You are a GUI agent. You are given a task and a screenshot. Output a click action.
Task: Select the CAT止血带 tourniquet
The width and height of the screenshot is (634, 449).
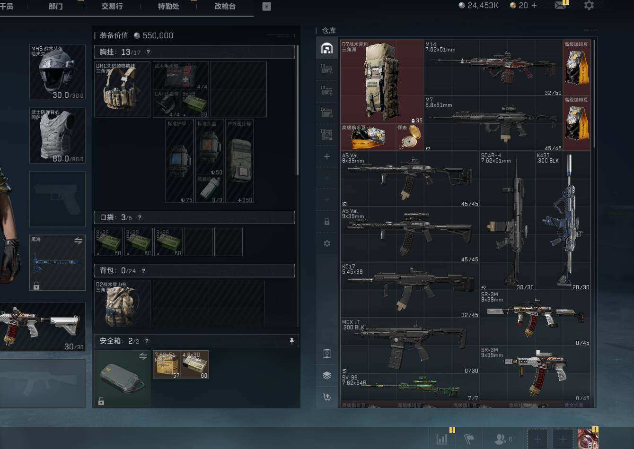(167, 104)
